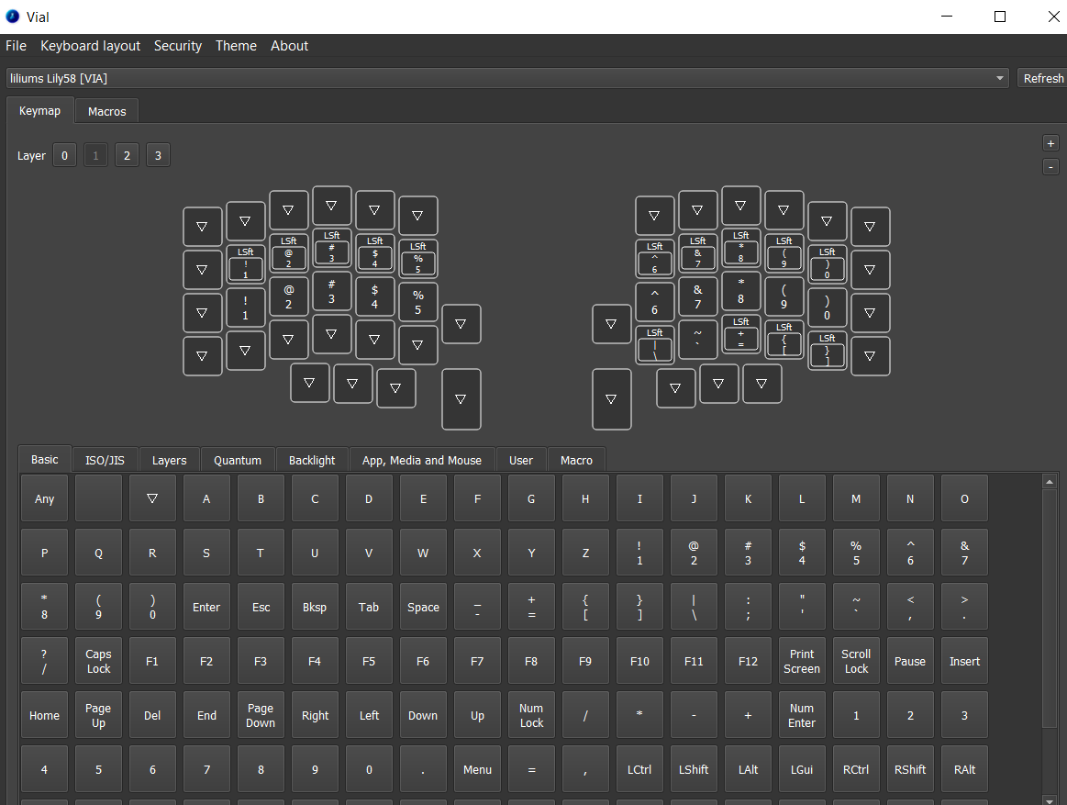The width and height of the screenshot is (1067, 805).
Task: Select layer 2
Action: point(127,155)
